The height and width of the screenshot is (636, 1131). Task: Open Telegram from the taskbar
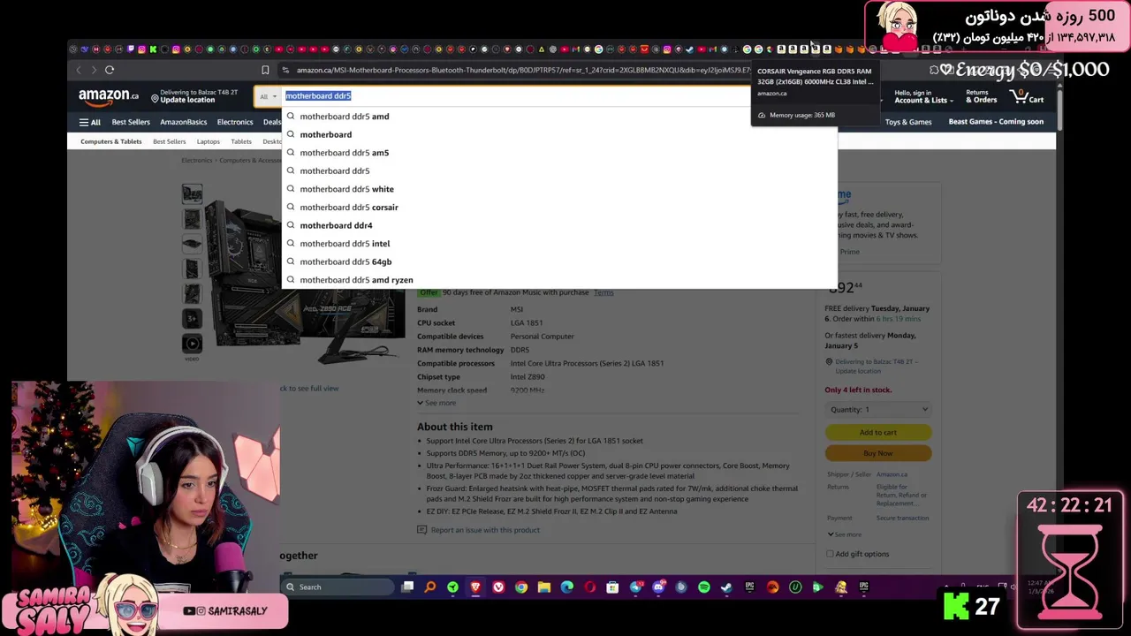tap(635, 587)
